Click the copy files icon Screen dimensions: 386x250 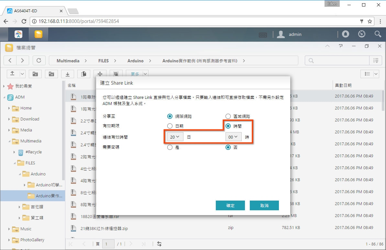coord(84,74)
